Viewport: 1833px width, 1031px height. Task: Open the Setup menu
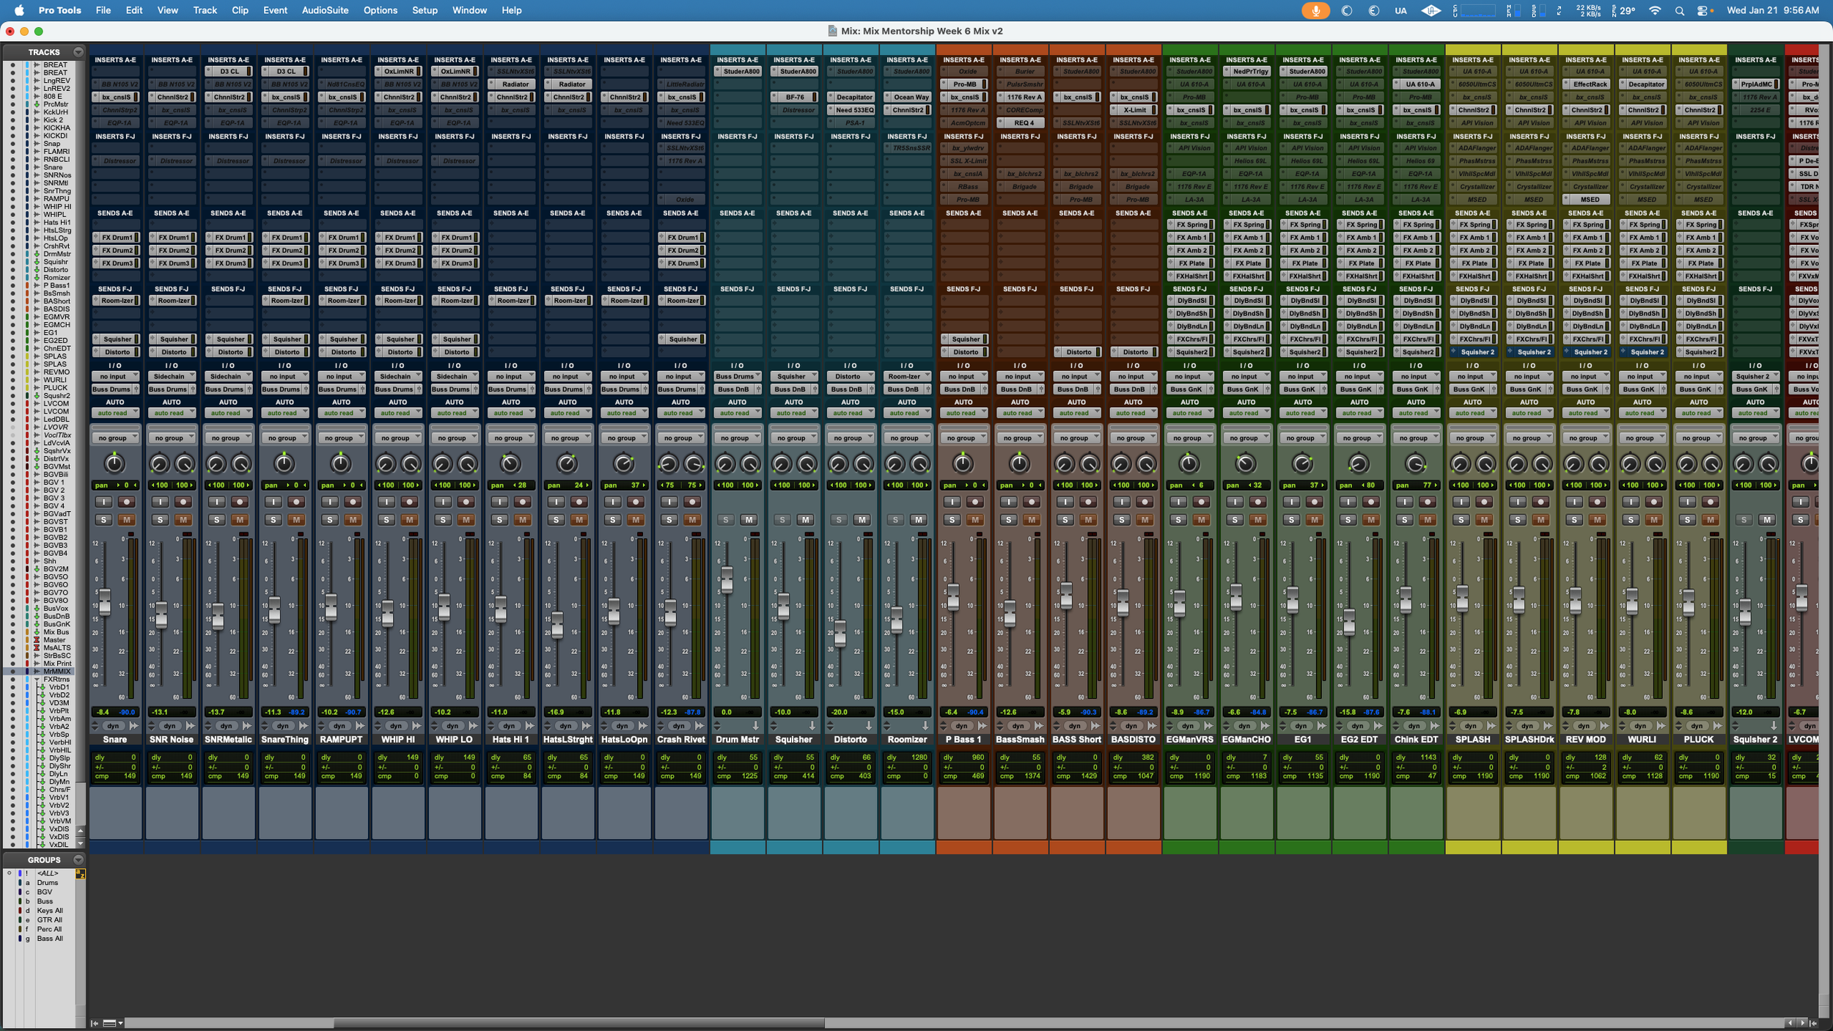(x=425, y=10)
